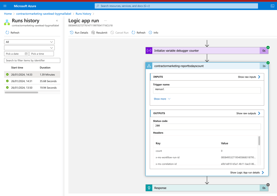The image size is (277, 196).
Task: Click the 19.94 Seconds duration cell
Action: point(48,88)
